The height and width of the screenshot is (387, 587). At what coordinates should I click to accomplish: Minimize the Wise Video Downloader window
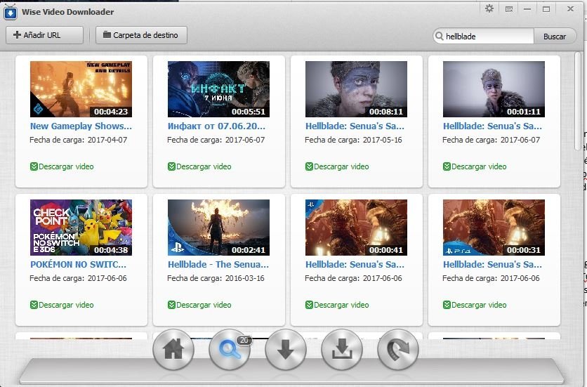(527, 9)
